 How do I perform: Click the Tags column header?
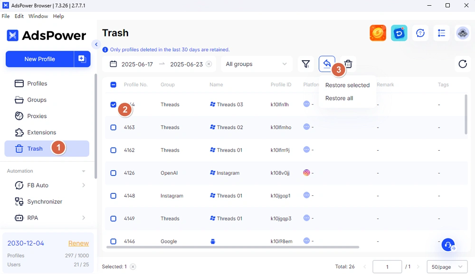click(x=443, y=85)
